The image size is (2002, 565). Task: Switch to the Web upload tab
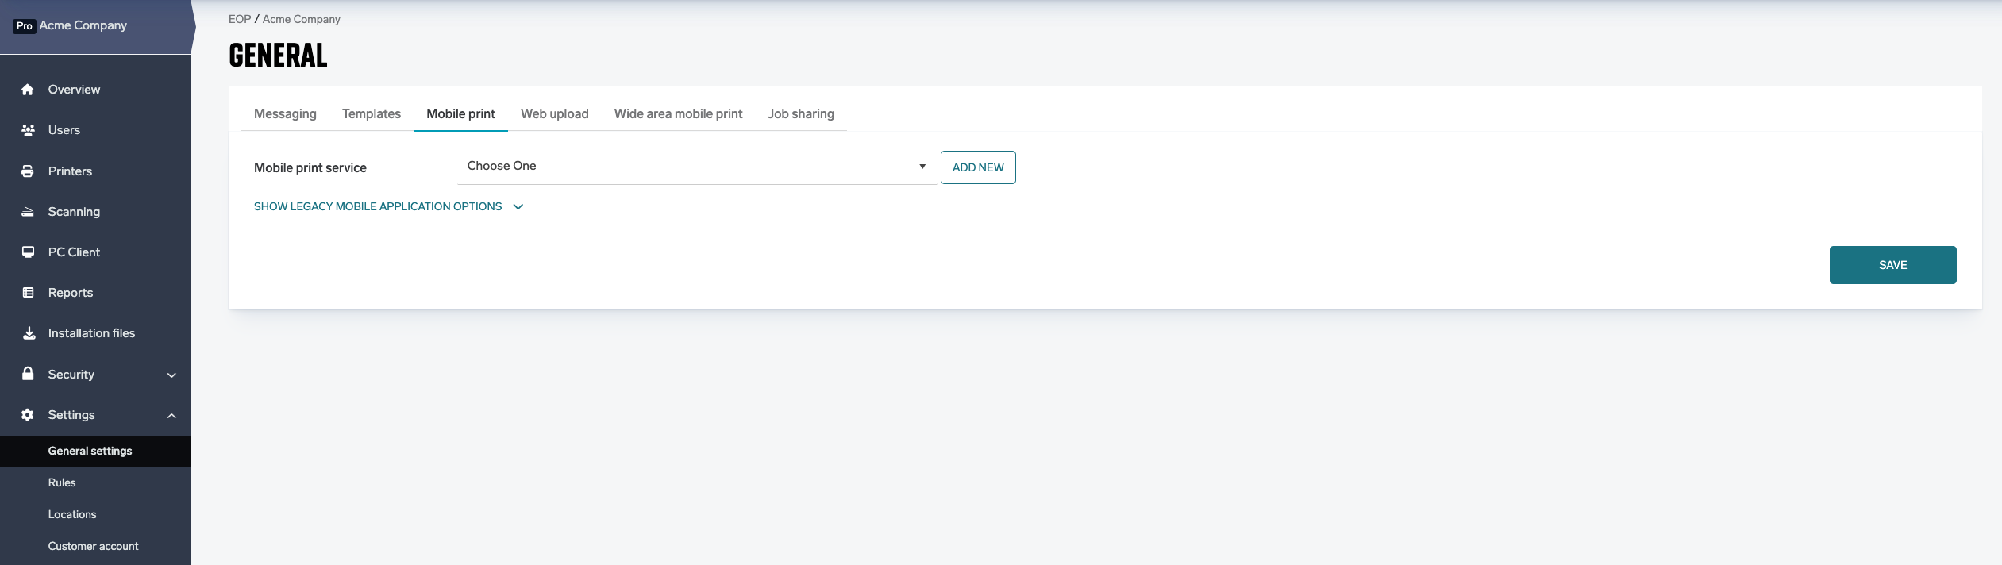coord(554,114)
